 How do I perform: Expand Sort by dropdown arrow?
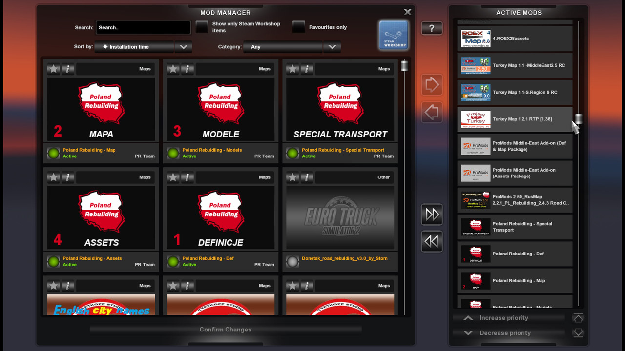pyautogui.click(x=184, y=47)
